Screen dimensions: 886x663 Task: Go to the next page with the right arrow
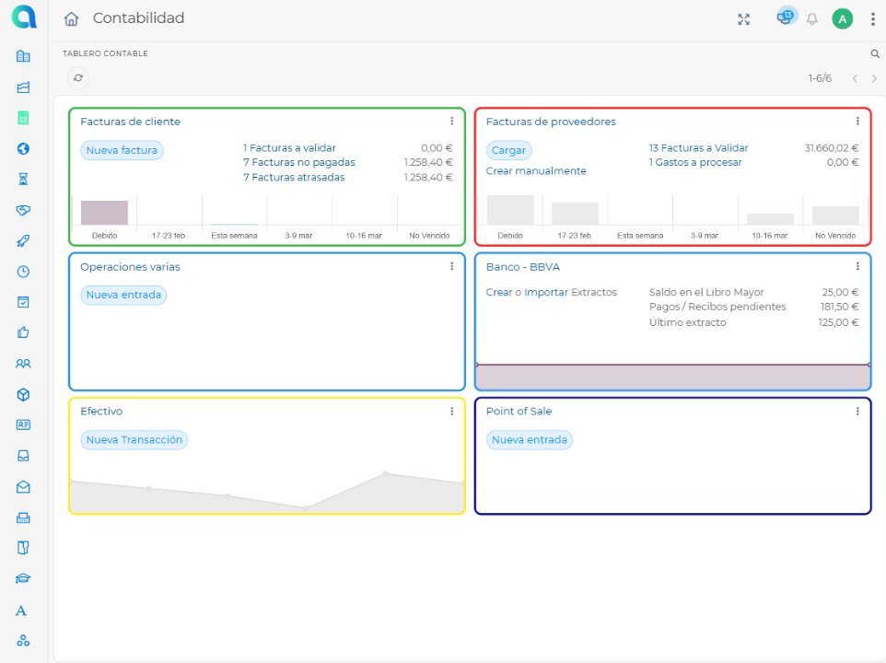coord(874,78)
